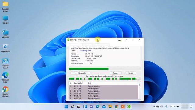195x110 pixels.
Task: Open the orange app icon in the taskbar
Action: point(123,107)
